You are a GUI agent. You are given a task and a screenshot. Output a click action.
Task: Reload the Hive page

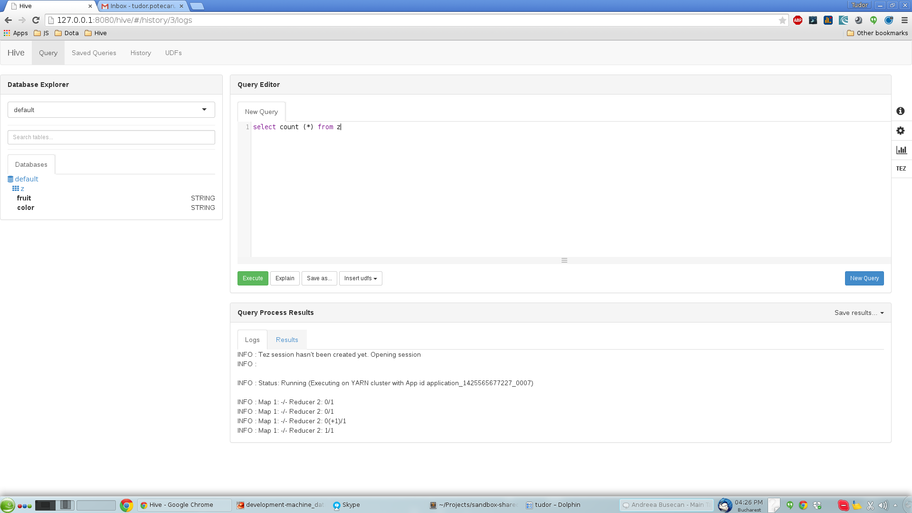[x=36, y=20]
